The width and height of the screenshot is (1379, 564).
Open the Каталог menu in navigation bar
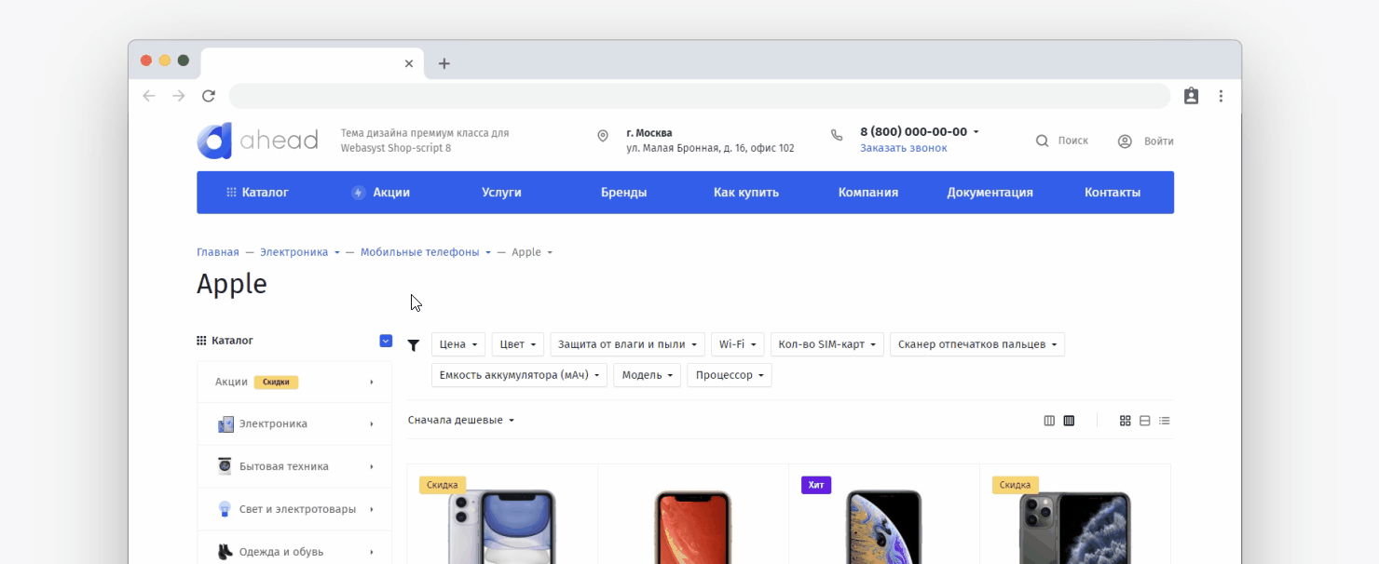tap(258, 193)
